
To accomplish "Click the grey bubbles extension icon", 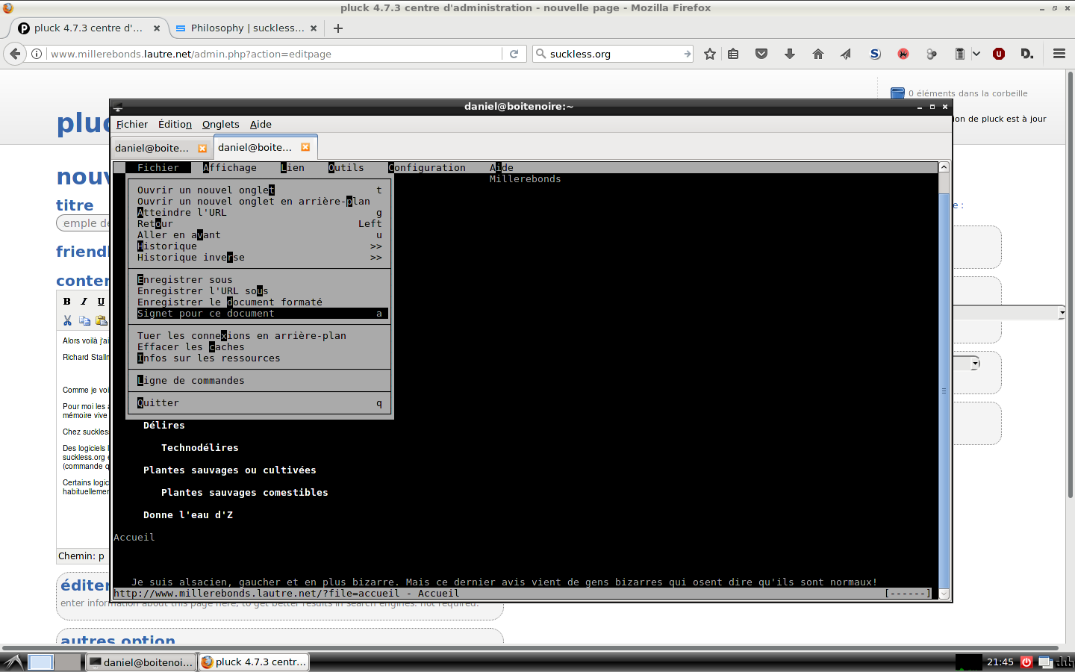I will click(932, 54).
